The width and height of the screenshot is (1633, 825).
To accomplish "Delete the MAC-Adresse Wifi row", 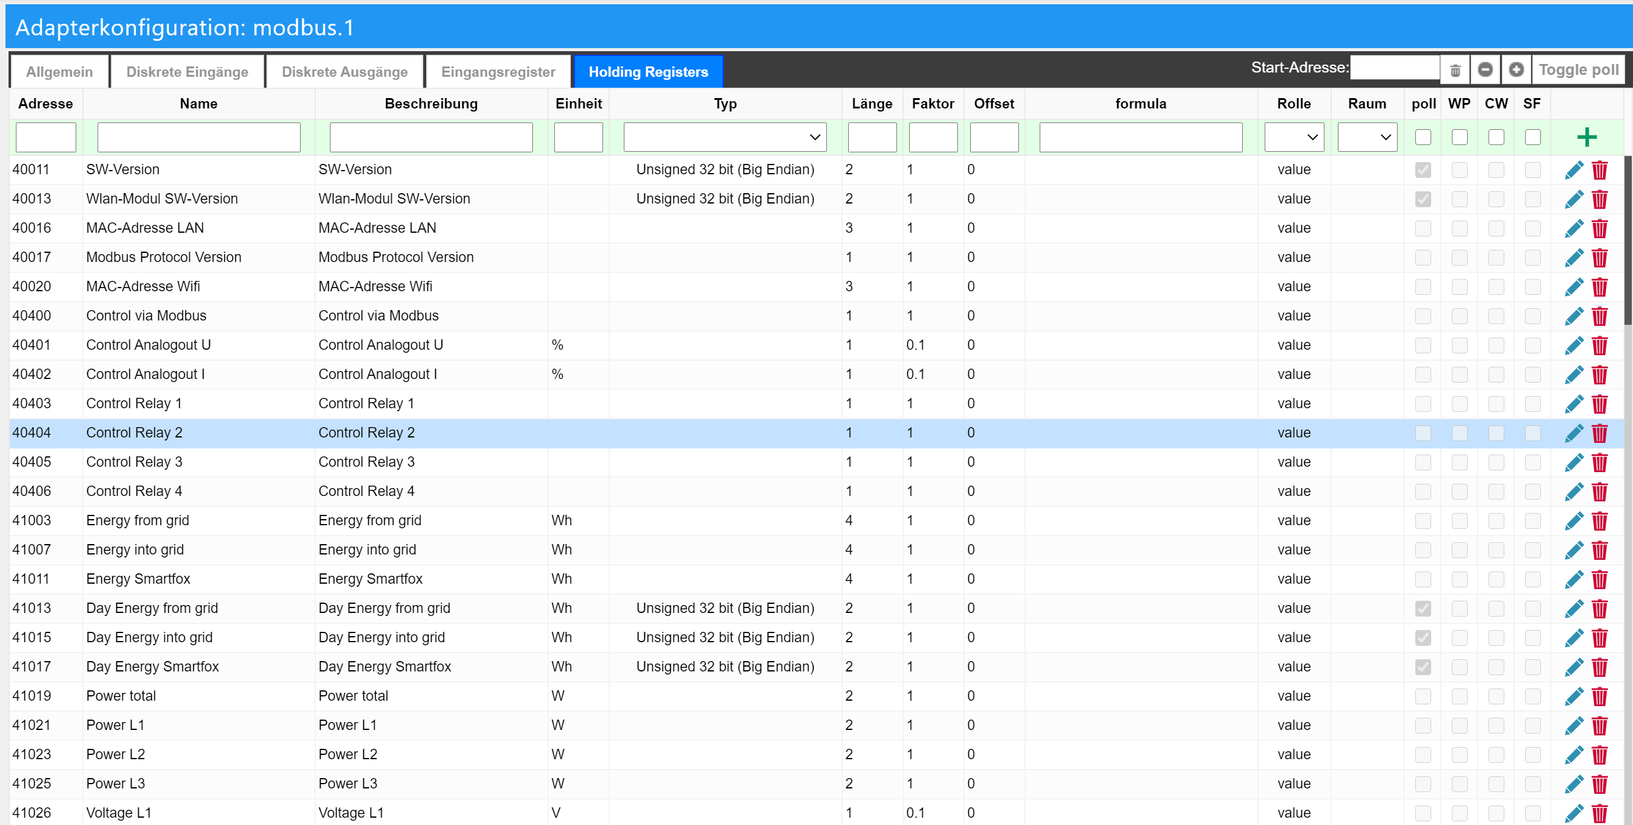I will [1599, 286].
